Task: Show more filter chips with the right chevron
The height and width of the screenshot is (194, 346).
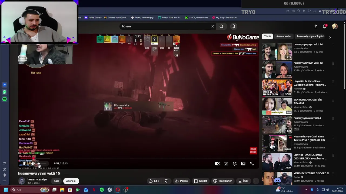Action: tap(330, 37)
